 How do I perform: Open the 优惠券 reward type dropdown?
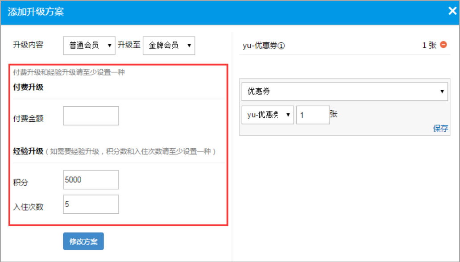(344, 91)
